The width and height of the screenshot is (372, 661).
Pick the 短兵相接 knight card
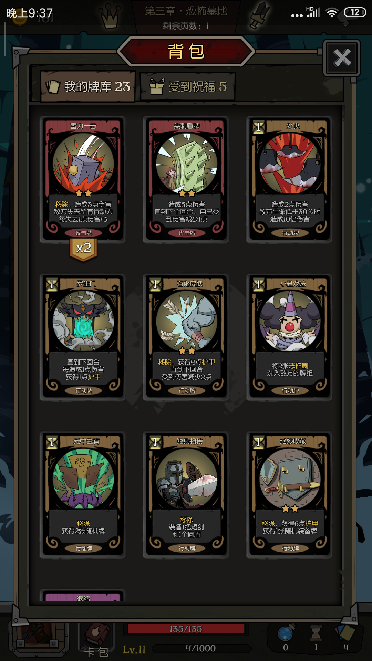[x=186, y=495]
